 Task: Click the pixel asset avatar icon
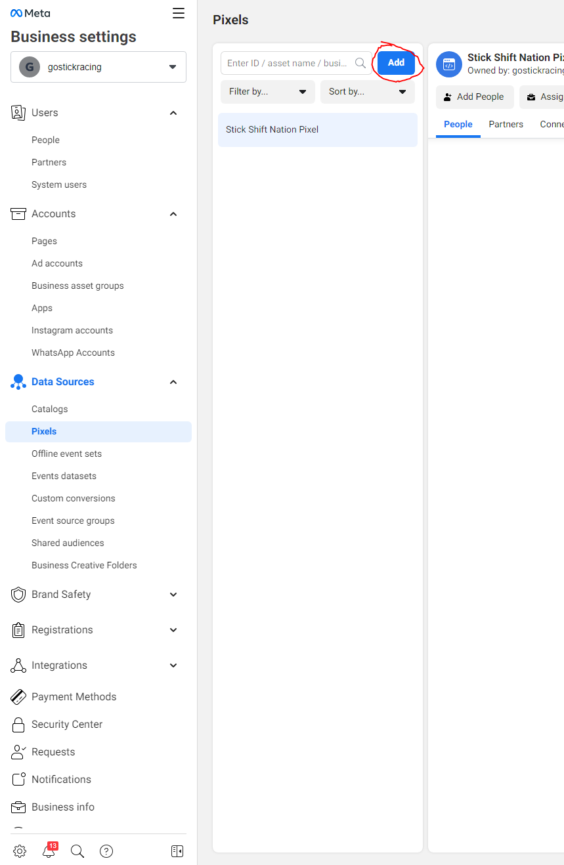pyautogui.click(x=449, y=64)
